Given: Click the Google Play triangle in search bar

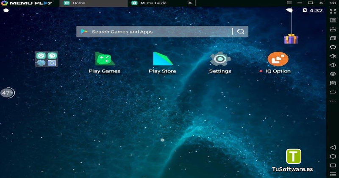Looking at the screenshot, I should coord(84,32).
